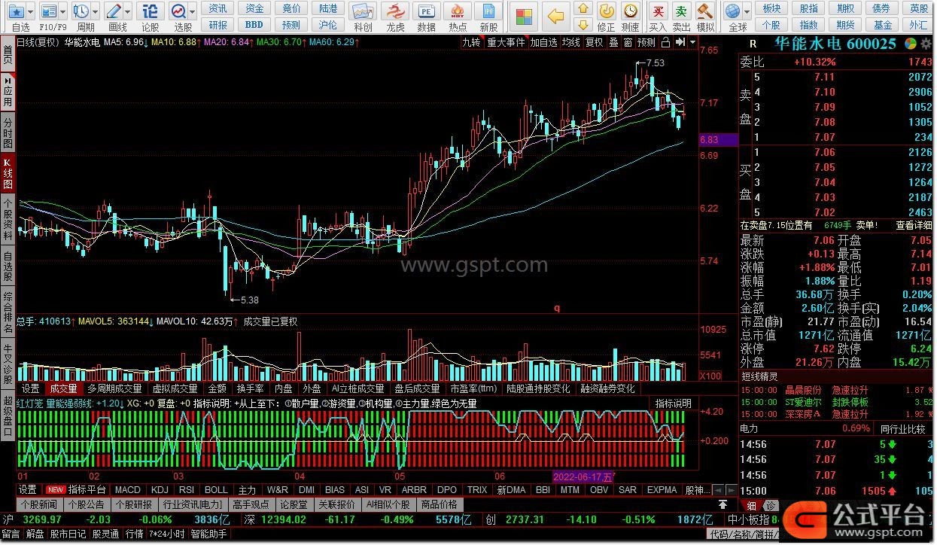Select the 画线 drawing pencil tool
Screen dimensions: 937x545
[114, 11]
